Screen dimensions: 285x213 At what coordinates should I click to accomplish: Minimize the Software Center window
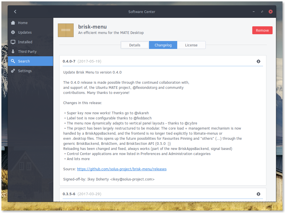(x=254, y=12)
